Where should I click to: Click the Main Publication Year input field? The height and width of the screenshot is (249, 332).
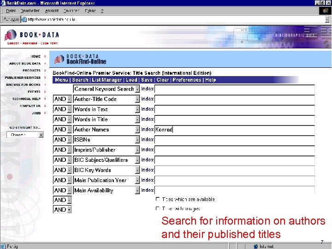(235, 180)
